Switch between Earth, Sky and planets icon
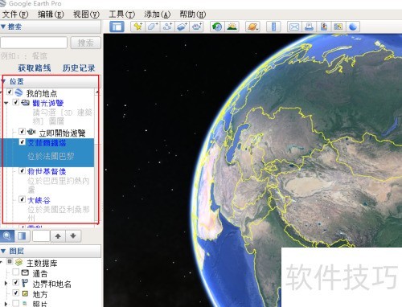The width and height of the screenshot is (402, 307). point(252,27)
